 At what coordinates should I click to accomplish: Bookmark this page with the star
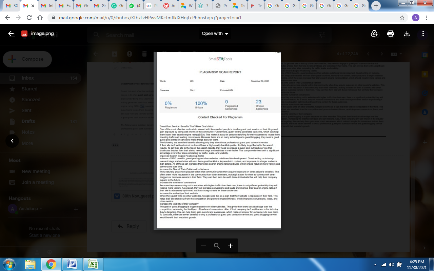(x=402, y=18)
